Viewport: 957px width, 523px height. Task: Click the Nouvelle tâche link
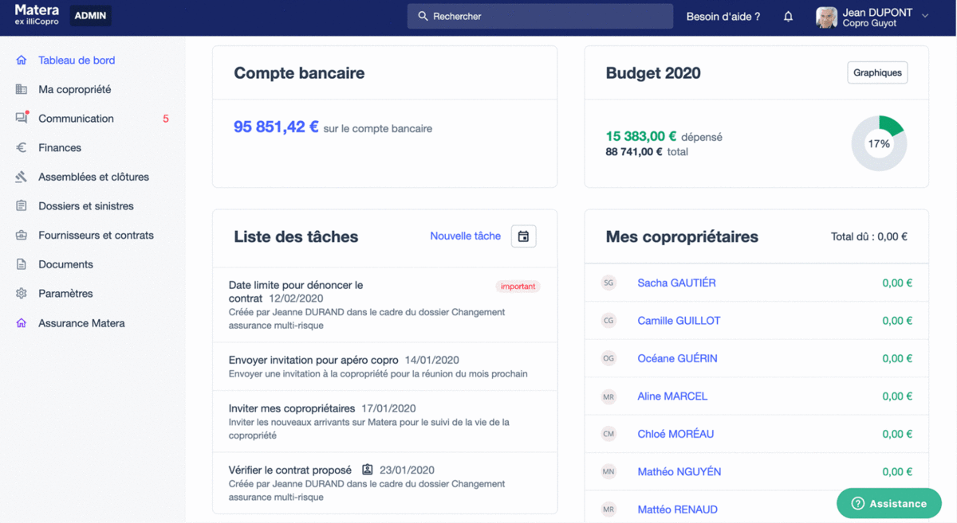click(x=465, y=236)
